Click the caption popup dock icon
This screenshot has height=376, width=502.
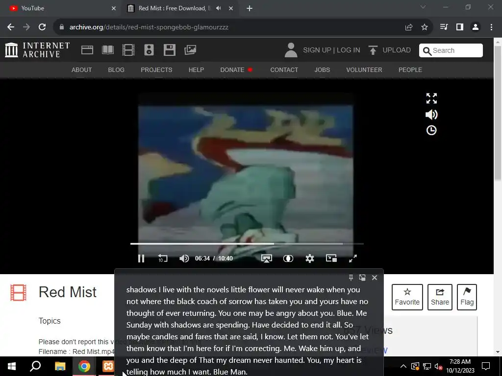[362, 278]
